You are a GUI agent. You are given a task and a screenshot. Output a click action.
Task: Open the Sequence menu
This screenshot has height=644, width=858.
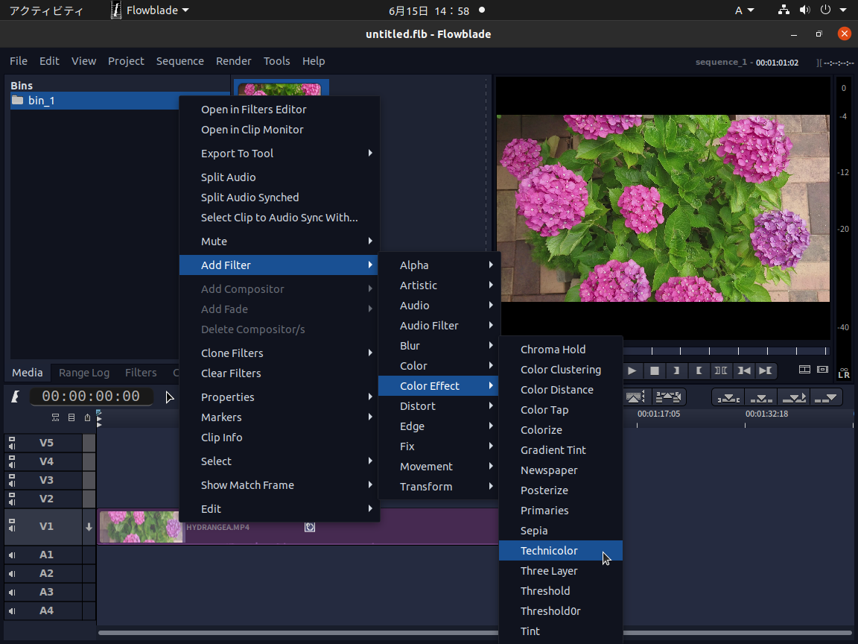(x=179, y=61)
